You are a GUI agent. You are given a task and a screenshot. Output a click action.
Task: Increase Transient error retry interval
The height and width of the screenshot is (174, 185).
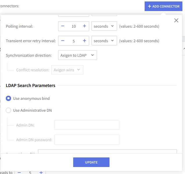85,41
